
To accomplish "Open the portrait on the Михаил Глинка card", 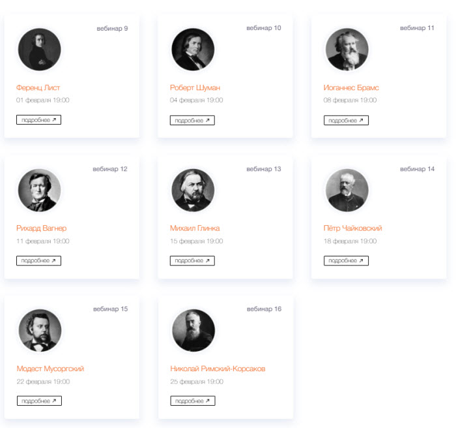I will tap(193, 190).
